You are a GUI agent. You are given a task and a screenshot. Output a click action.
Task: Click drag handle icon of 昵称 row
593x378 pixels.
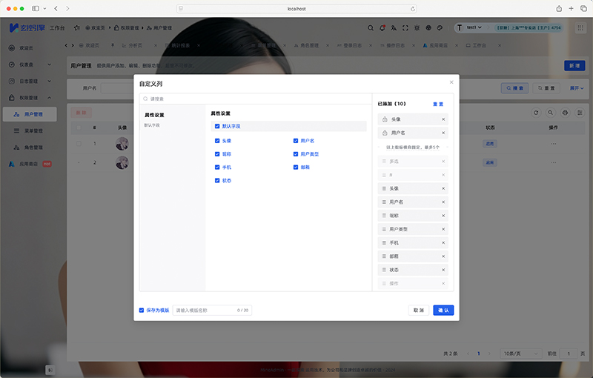(384, 216)
